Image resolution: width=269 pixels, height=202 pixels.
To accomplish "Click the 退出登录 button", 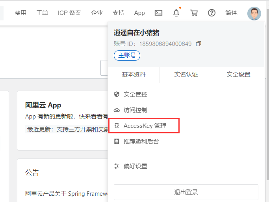I will coord(186,192).
